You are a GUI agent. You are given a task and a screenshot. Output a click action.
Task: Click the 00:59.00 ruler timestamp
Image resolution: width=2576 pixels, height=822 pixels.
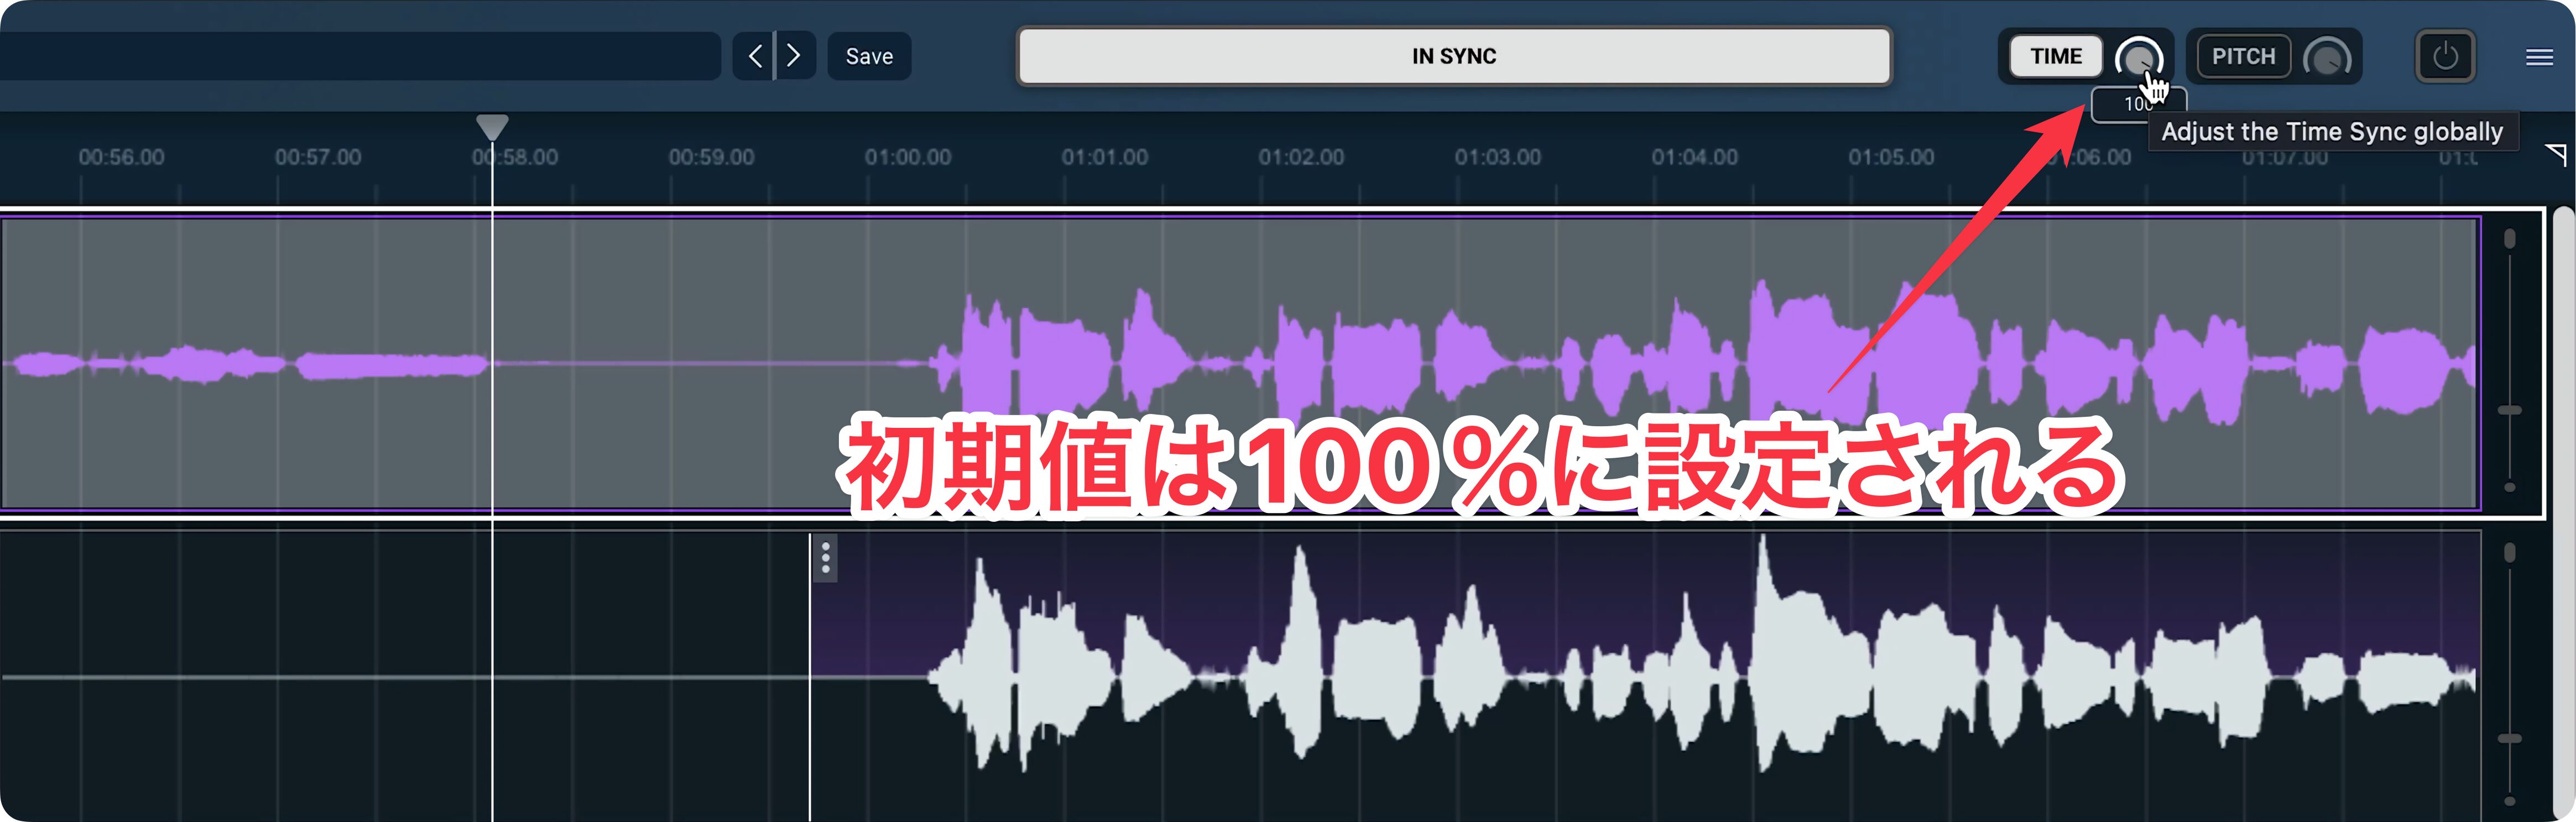(x=711, y=157)
